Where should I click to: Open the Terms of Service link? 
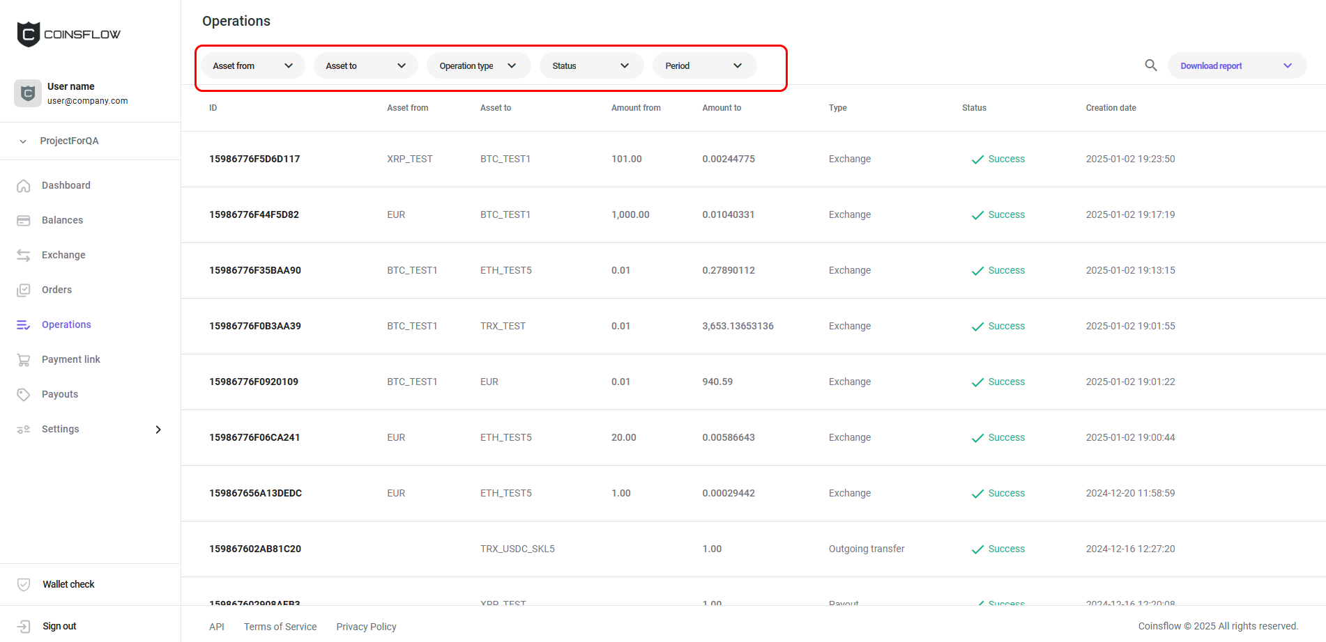(x=280, y=627)
